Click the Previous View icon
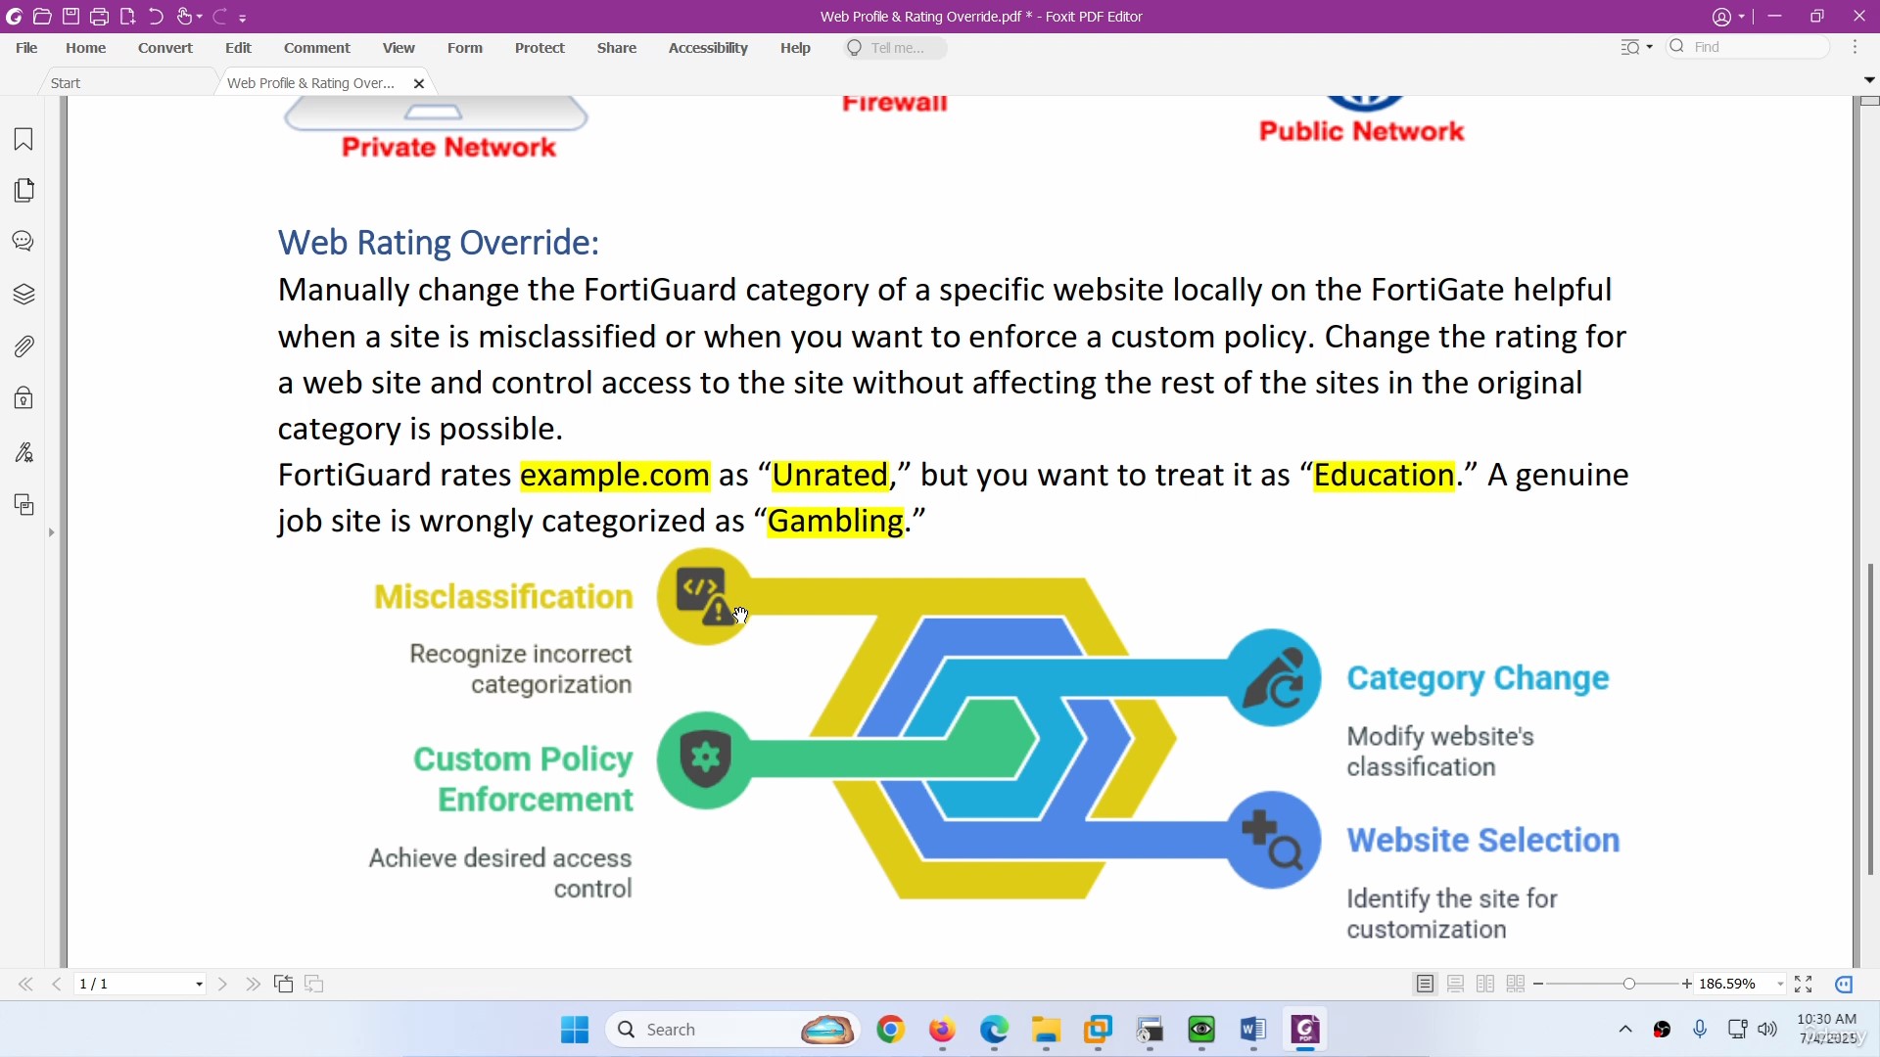 click(x=284, y=984)
